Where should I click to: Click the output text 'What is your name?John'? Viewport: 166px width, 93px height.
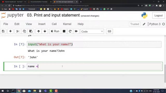coord(46,51)
